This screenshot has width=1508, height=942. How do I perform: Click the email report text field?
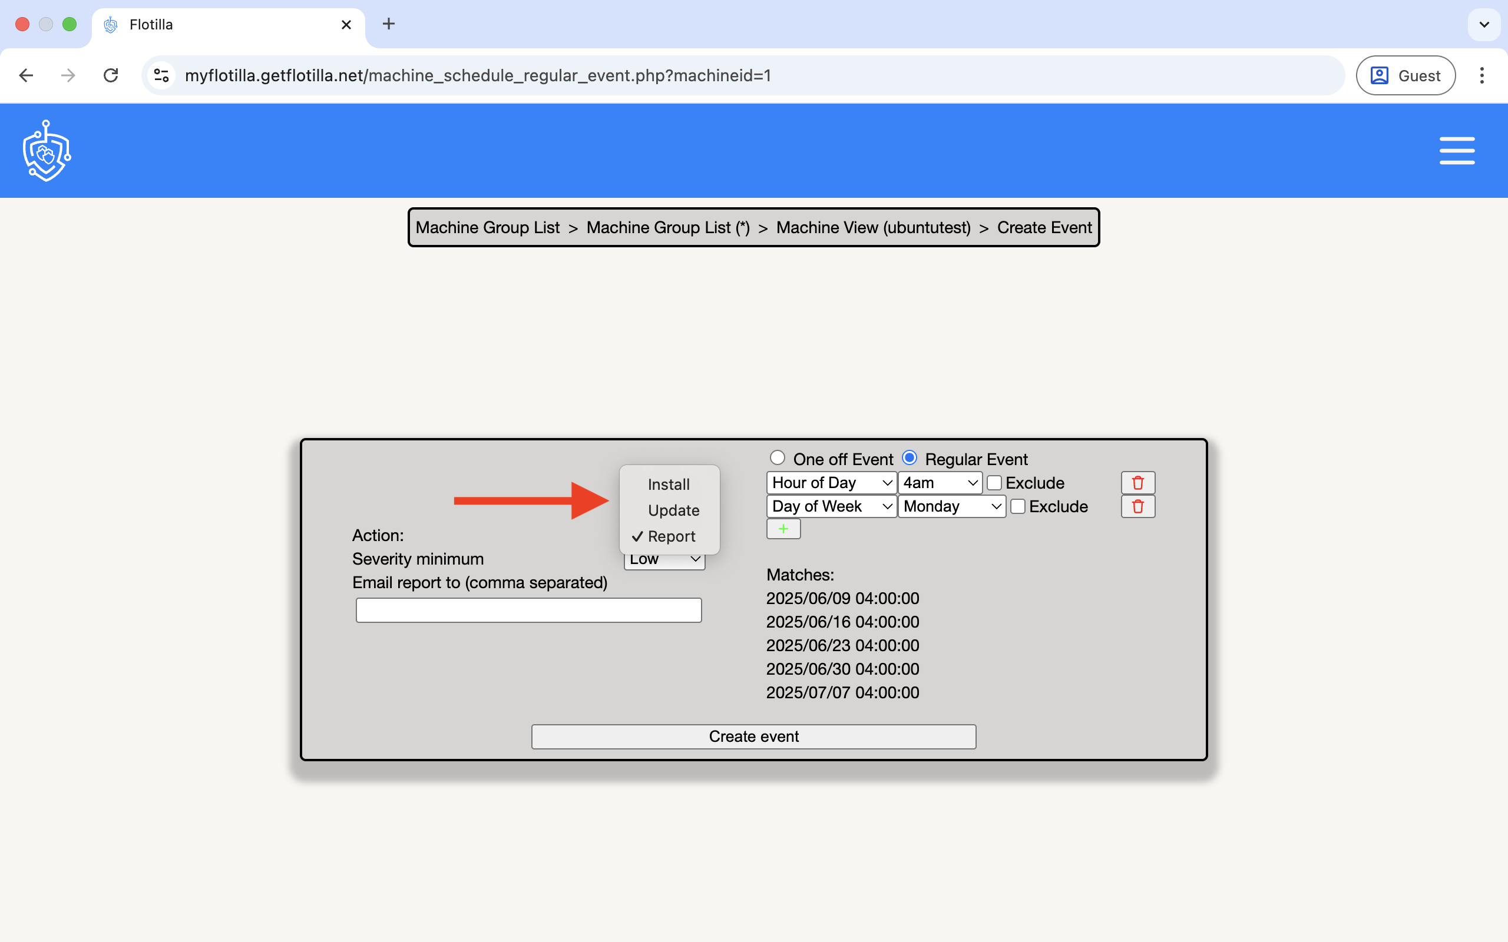pyautogui.click(x=528, y=610)
